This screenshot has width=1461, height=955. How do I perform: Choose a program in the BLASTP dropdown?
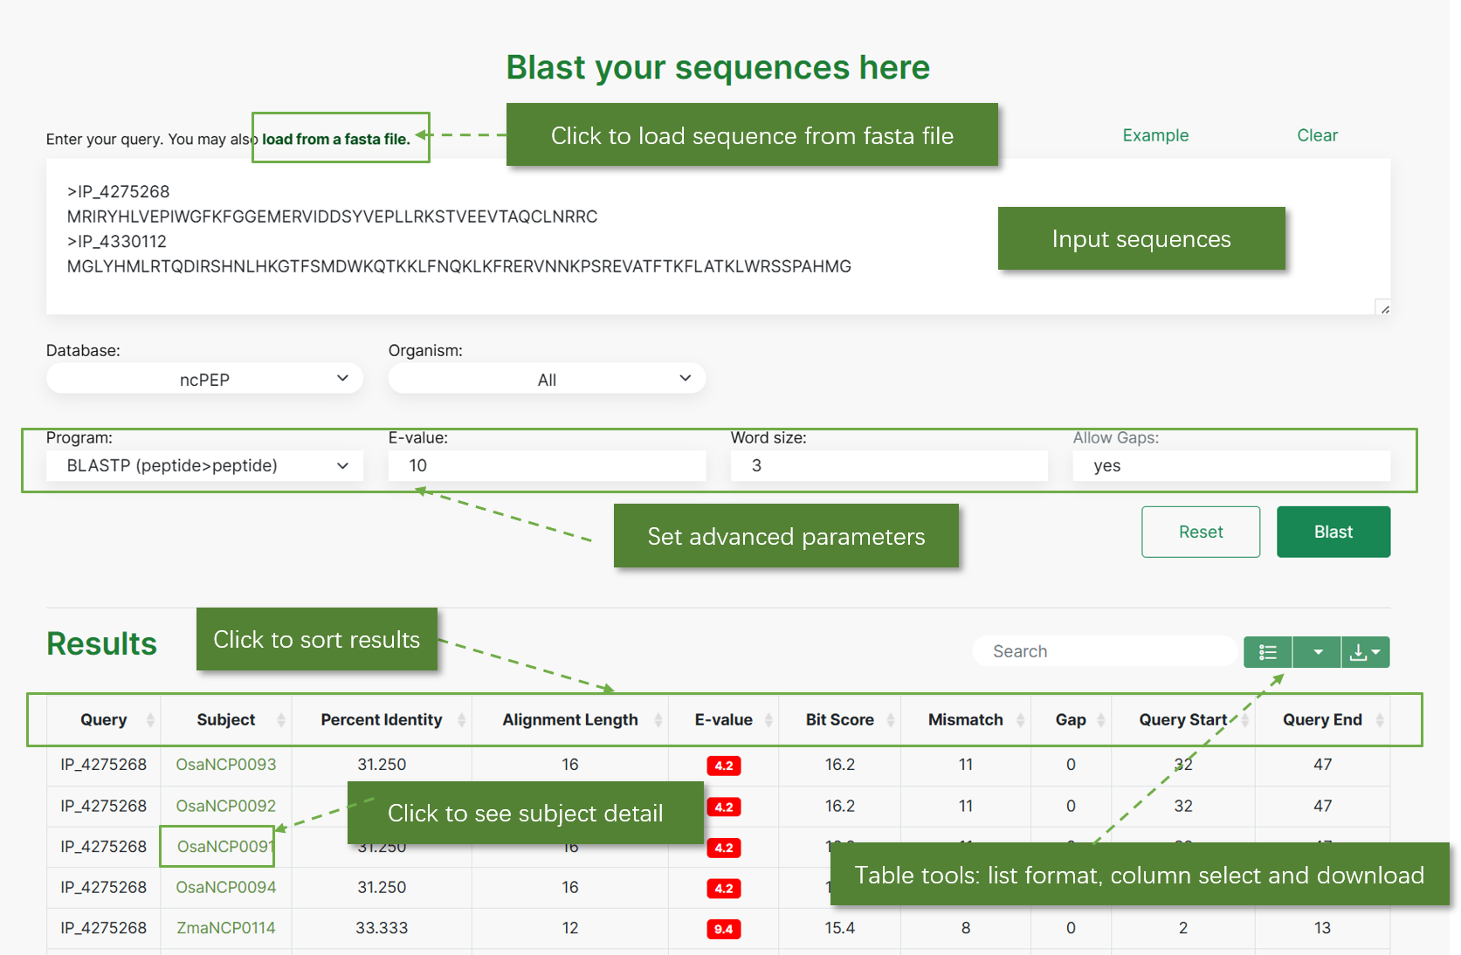204,466
